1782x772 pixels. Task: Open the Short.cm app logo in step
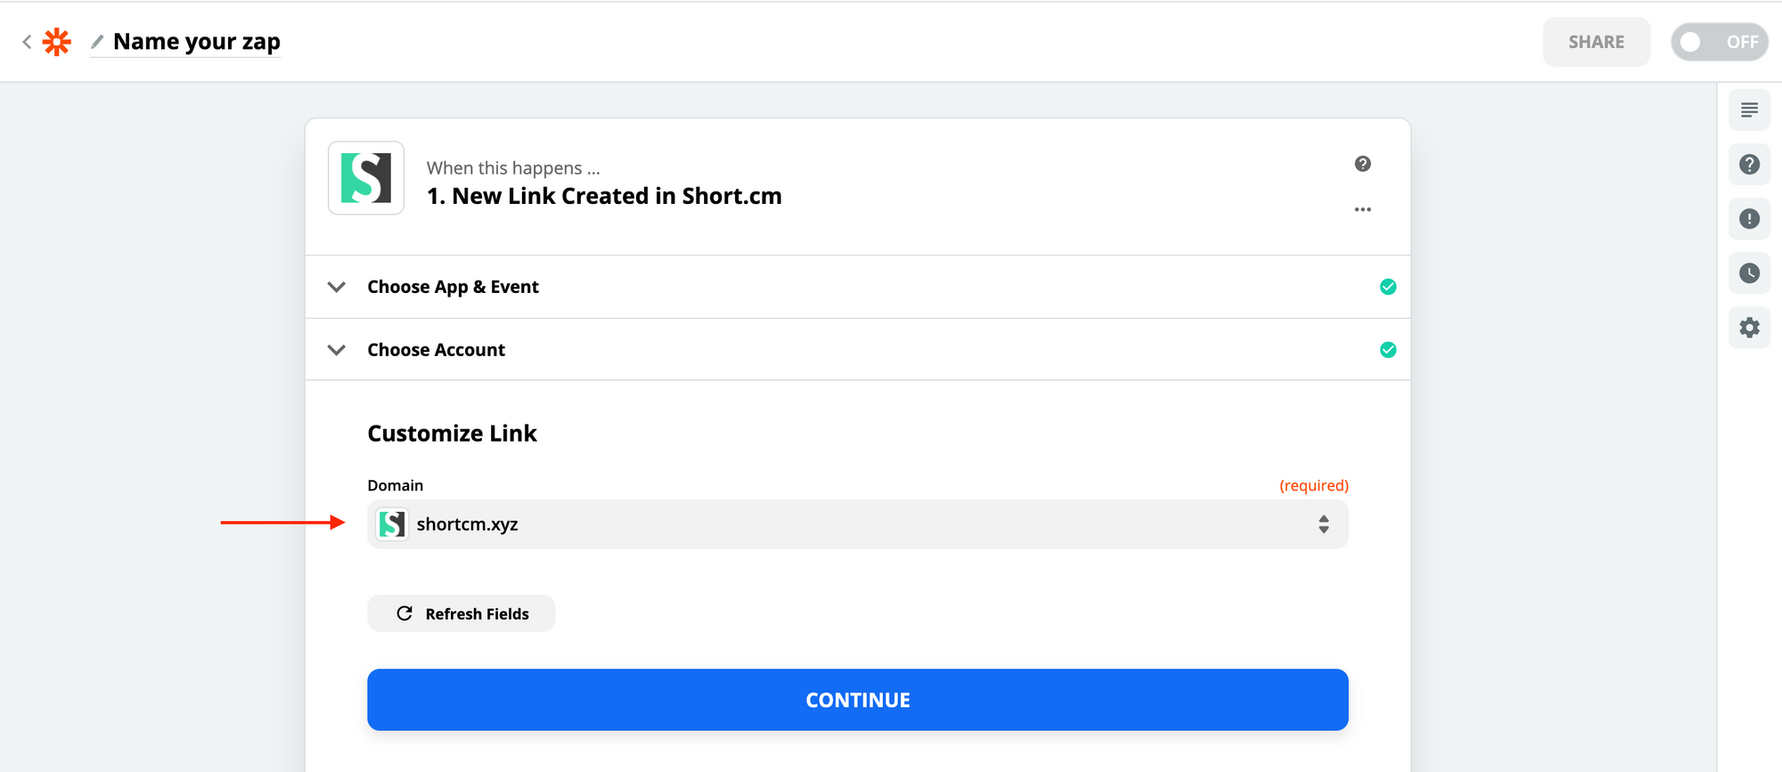366,178
